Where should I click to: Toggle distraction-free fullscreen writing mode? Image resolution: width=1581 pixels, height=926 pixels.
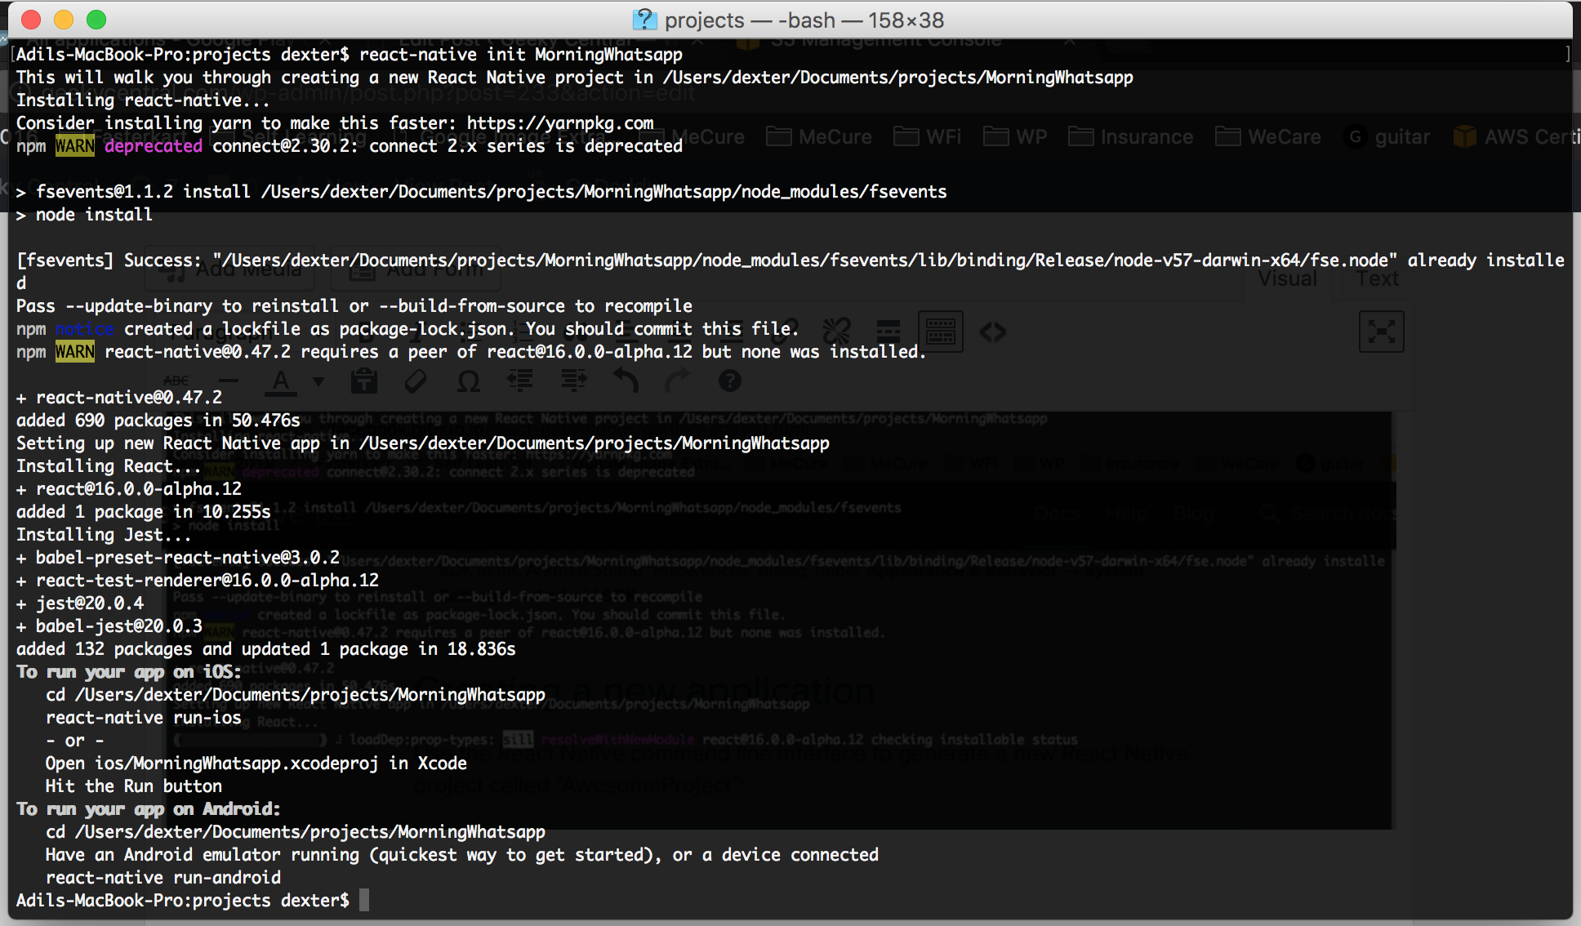(1381, 332)
